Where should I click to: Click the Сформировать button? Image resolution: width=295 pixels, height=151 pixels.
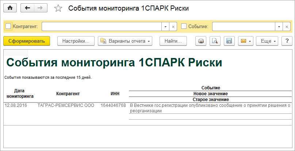click(27, 41)
